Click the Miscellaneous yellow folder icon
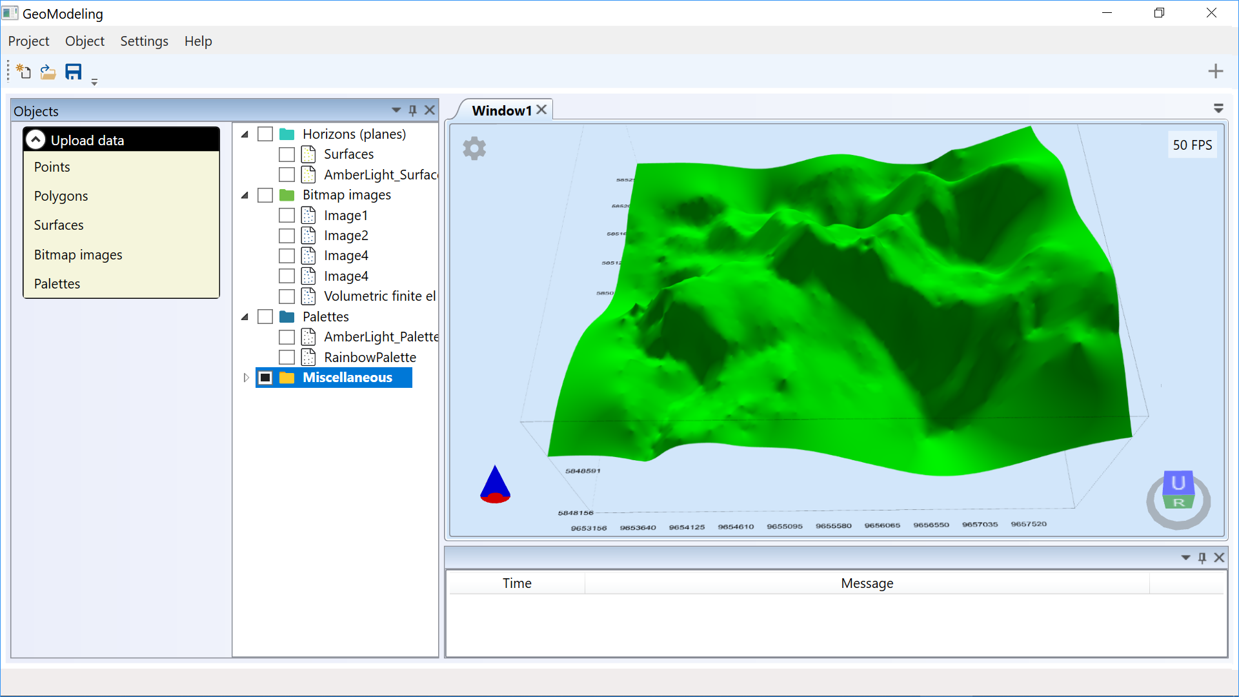Viewport: 1239px width, 697px height. (x=287, y=378)
